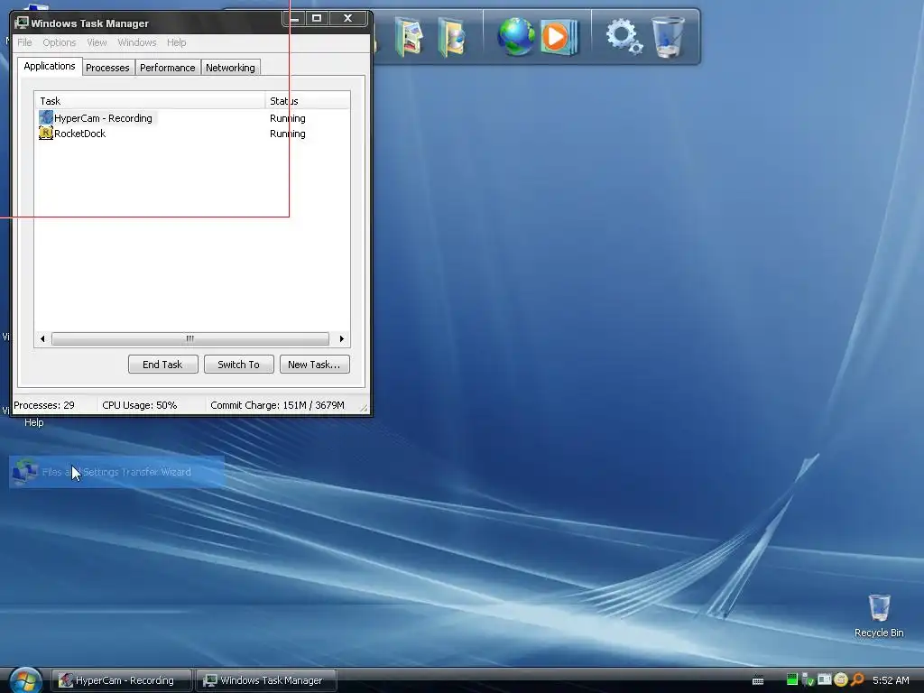This screenshot has width=924, height=693.
Task: Click the HyperCam - Recording taskbar button
Action: [x=122, y=680]
